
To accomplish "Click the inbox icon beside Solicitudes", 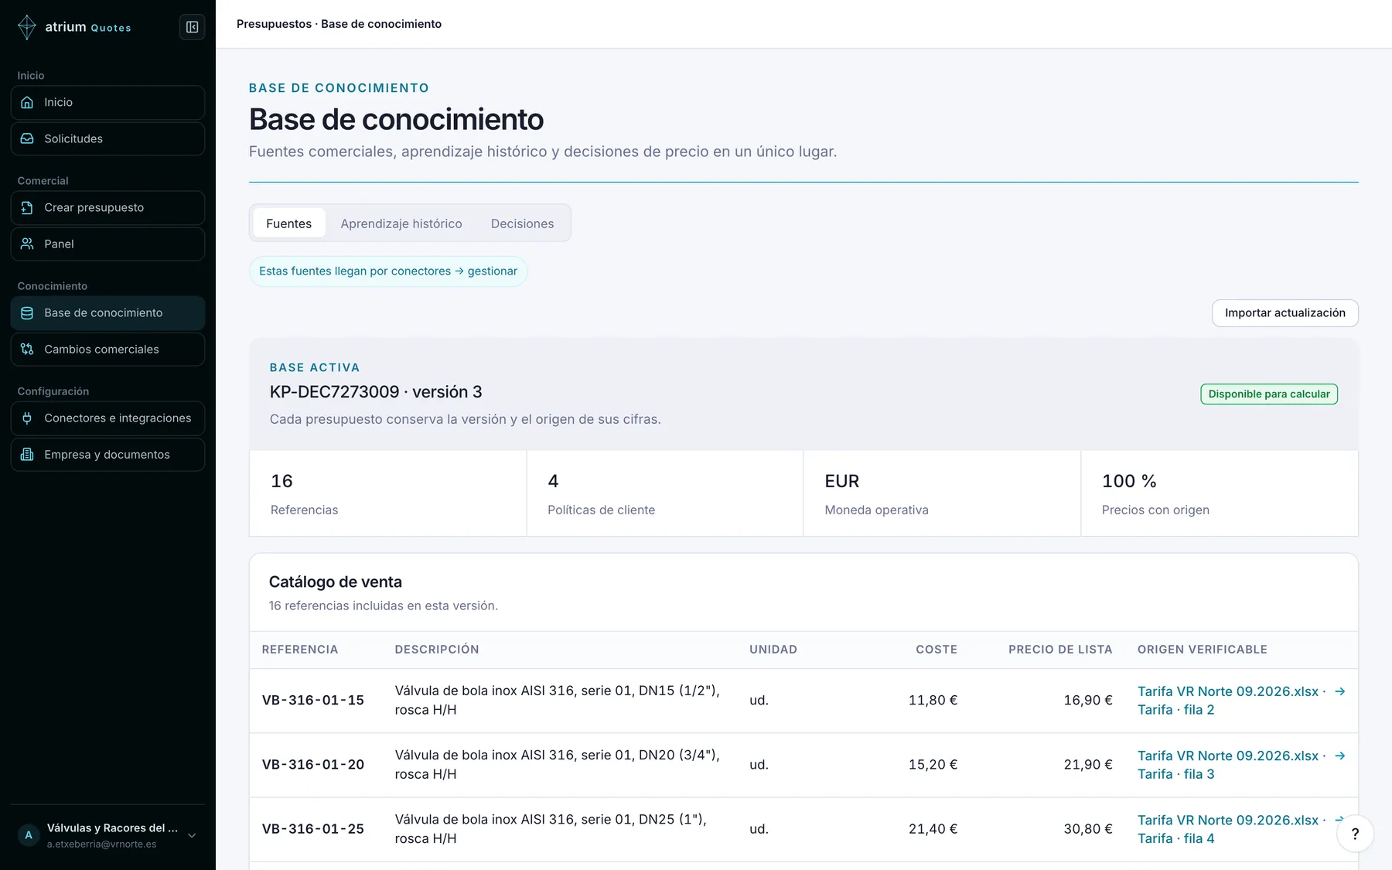I will click(x=27, y=138).
